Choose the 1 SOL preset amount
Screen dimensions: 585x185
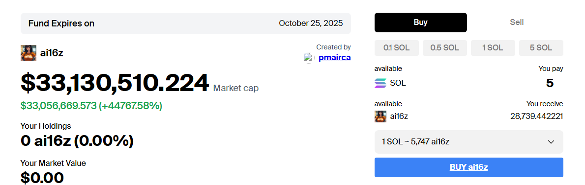tap(493, 48)
